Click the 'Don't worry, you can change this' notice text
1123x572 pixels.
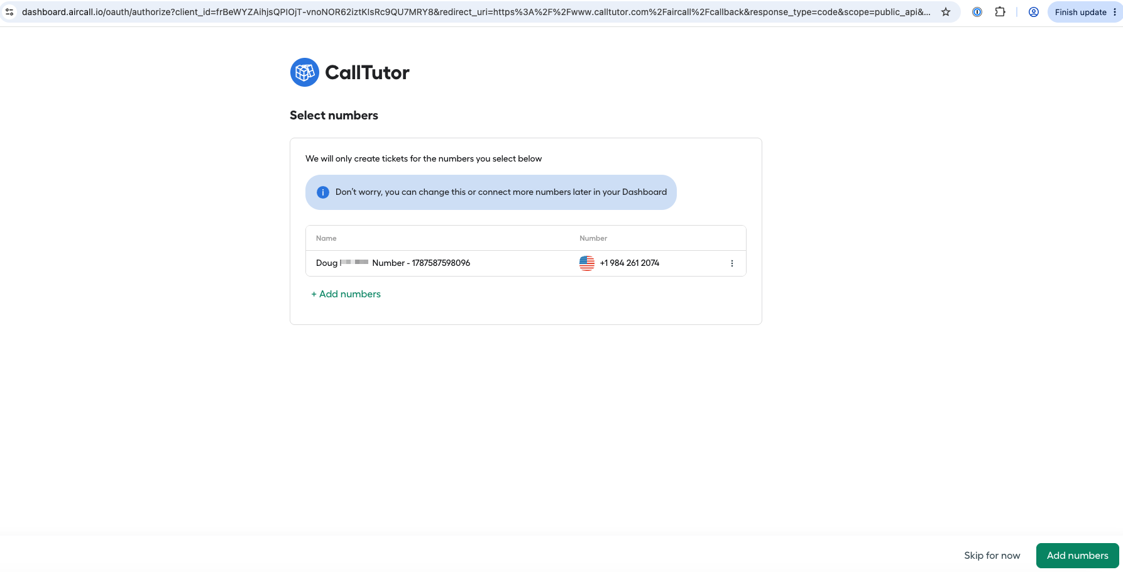pos(501,192)
